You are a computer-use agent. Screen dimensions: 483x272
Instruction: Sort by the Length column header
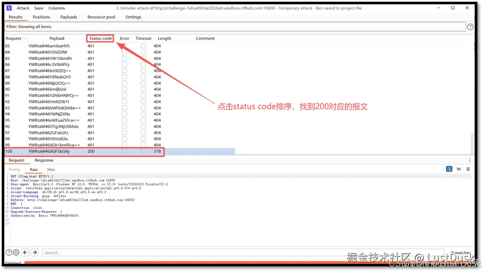click(x=164, y=38)
